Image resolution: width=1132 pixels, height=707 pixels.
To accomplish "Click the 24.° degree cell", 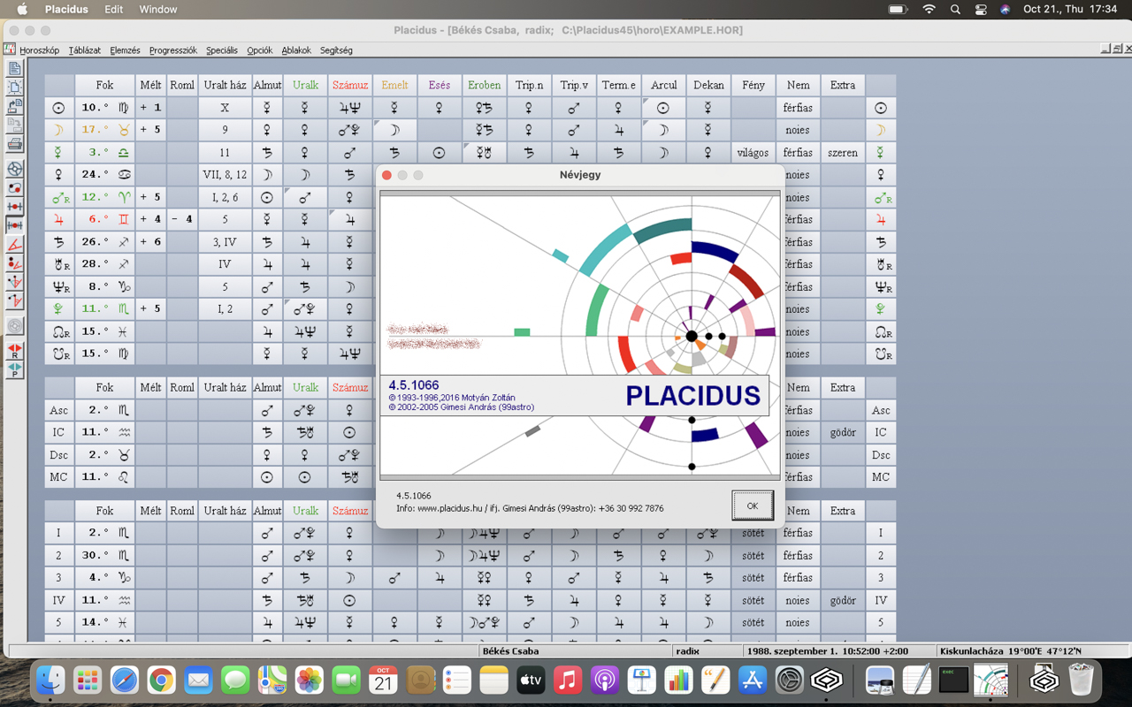I will click(x=104, y=174).
